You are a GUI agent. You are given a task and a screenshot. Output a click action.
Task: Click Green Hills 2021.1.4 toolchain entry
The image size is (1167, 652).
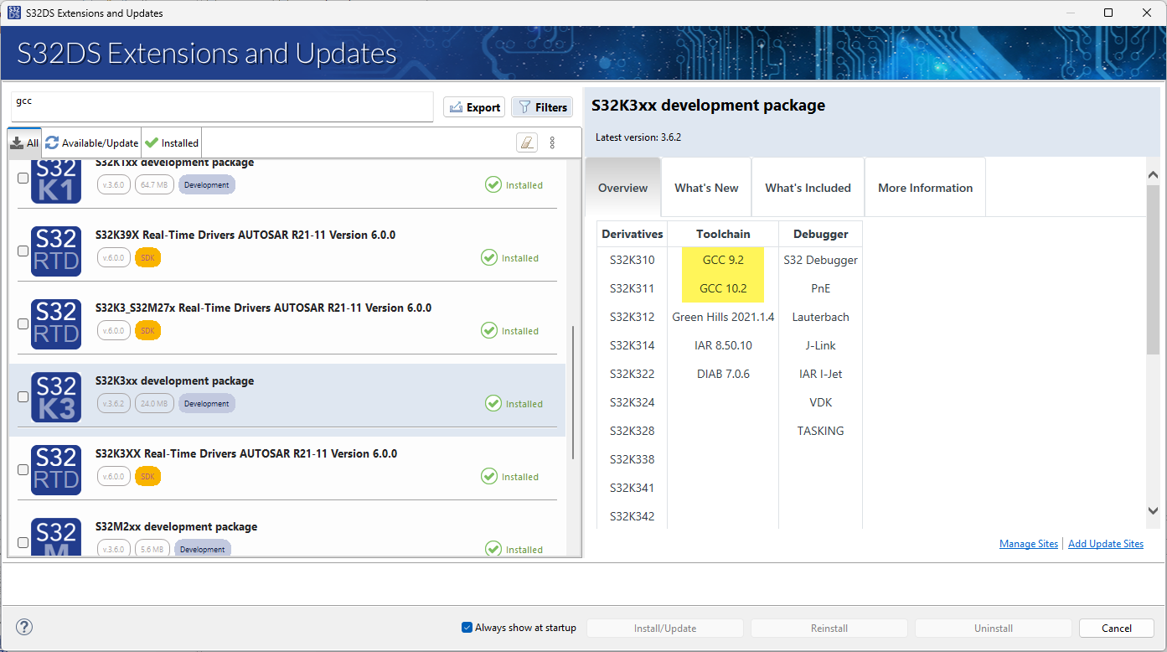click(x=723, y=317)
